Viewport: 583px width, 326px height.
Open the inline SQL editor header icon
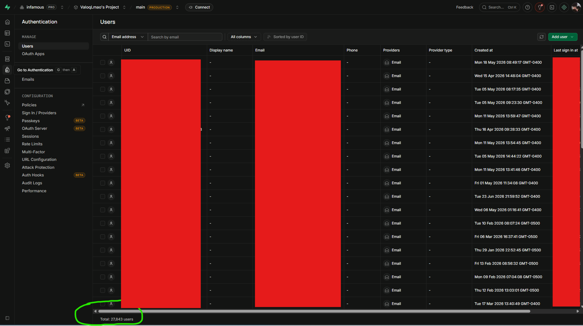(552, 7)
